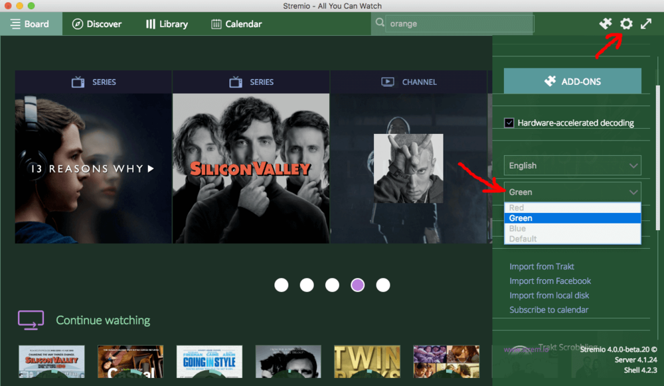Open the add-ons puzzle icon in top bar

(606, 24)
